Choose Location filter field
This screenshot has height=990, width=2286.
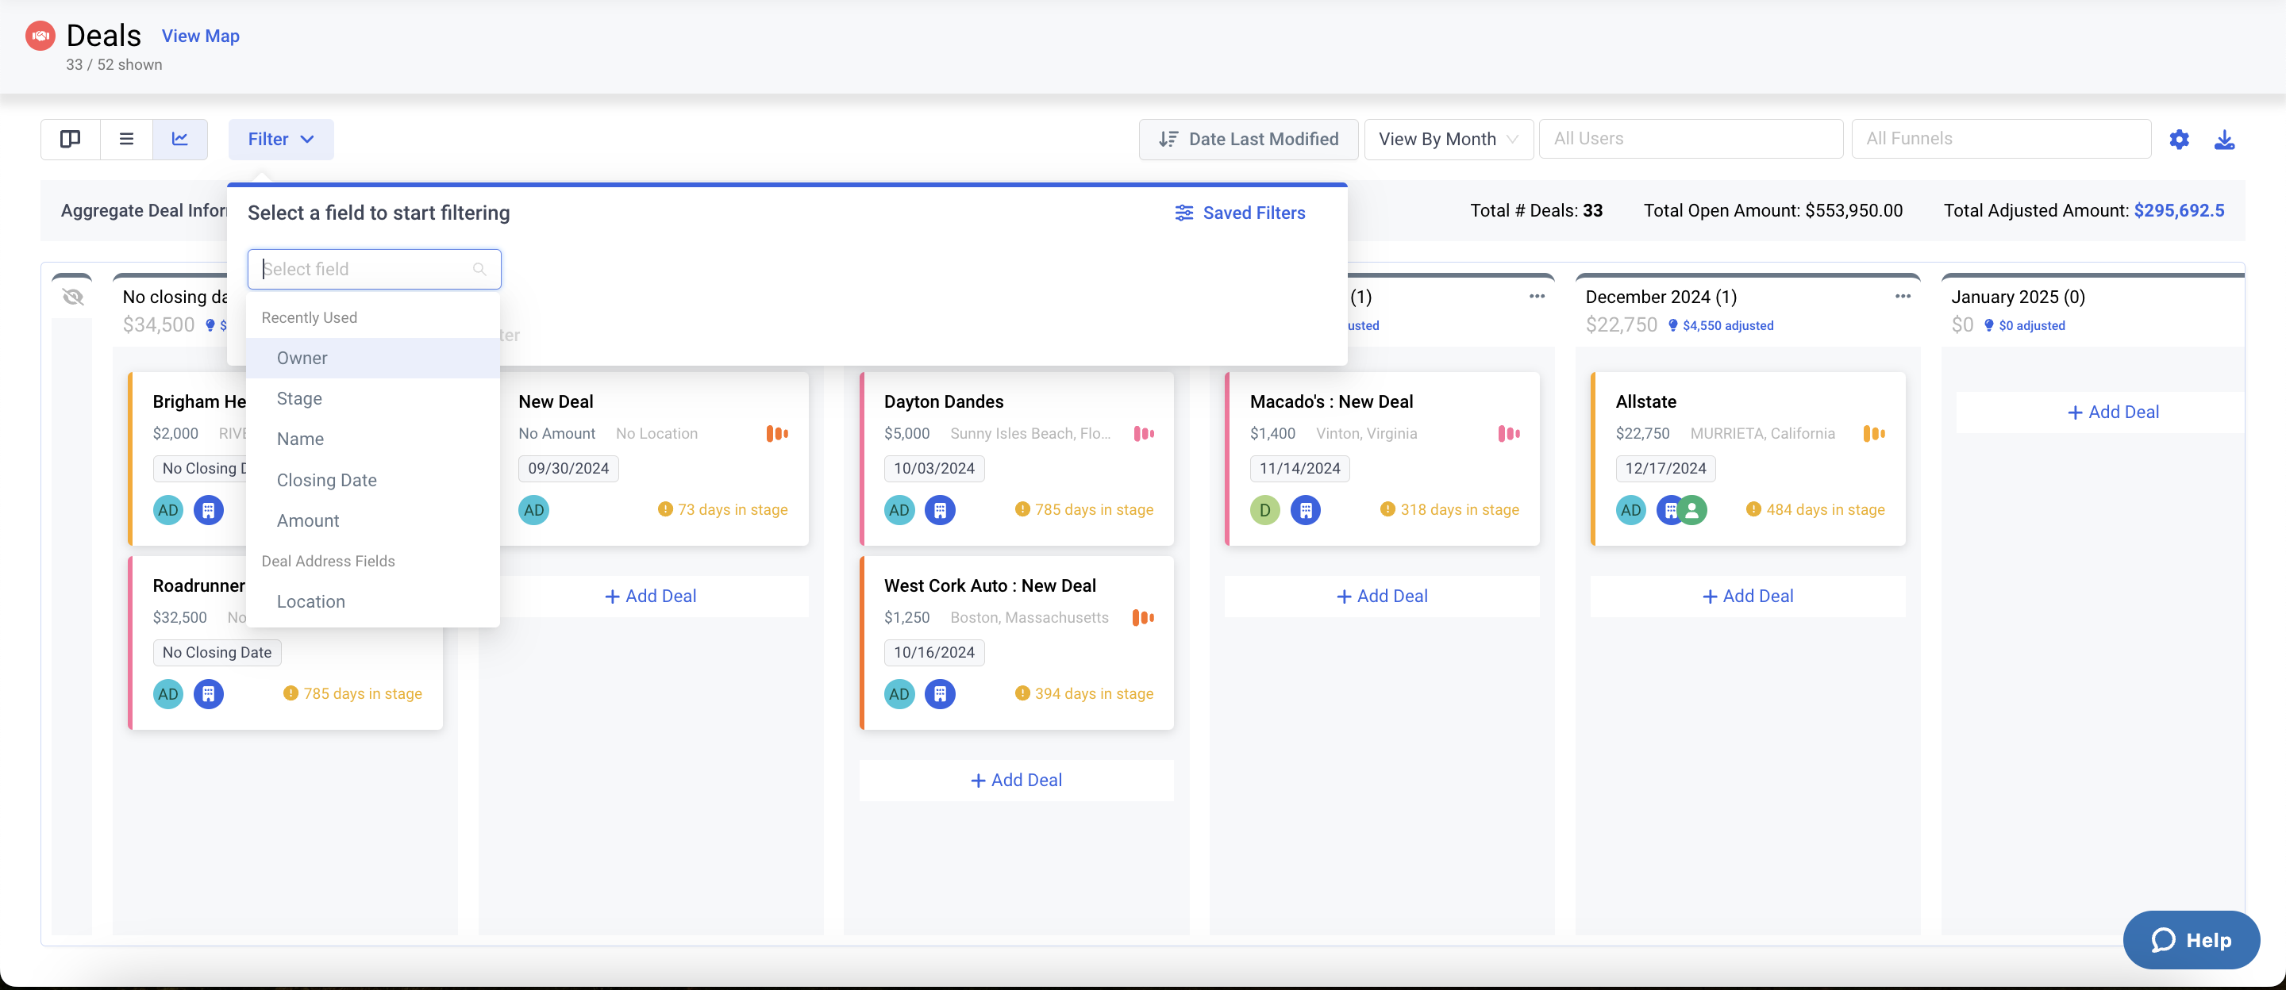[374, 601]
